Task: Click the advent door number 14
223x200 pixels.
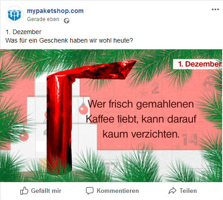Action: pos(190,139)
